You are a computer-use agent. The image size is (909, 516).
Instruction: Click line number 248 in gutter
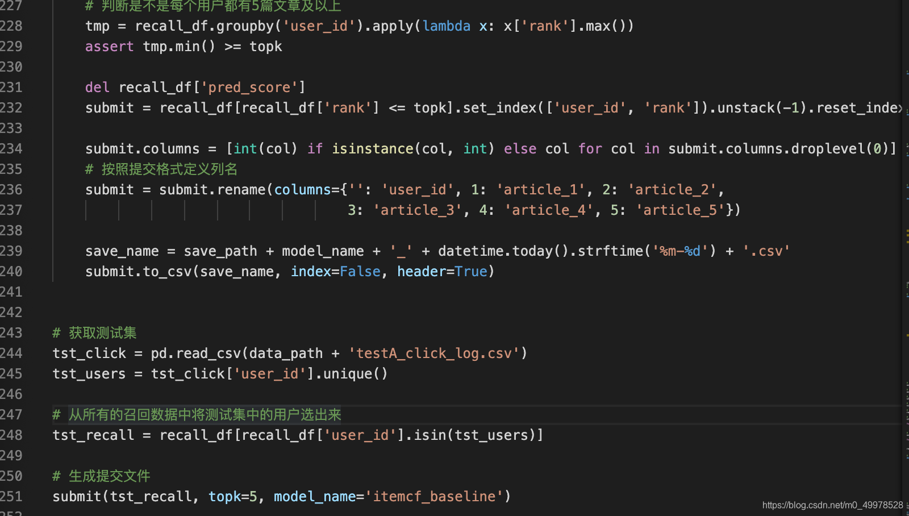coord(11,435)
